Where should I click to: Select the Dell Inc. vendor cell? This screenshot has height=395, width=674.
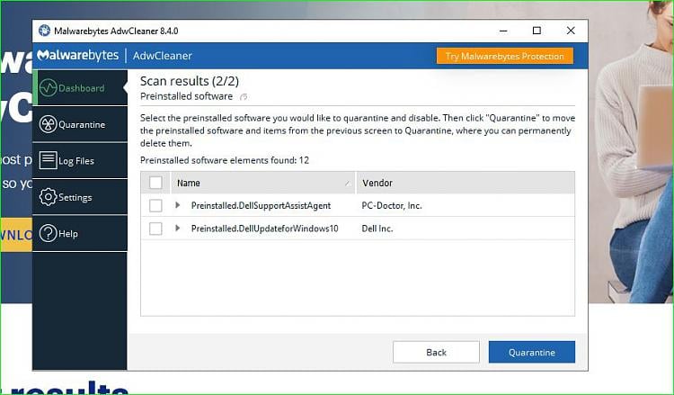point(377,229)
